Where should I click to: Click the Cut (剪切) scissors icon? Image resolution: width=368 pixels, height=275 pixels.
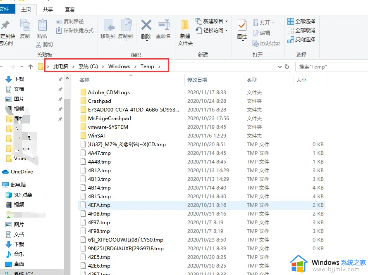coord(39,45)
